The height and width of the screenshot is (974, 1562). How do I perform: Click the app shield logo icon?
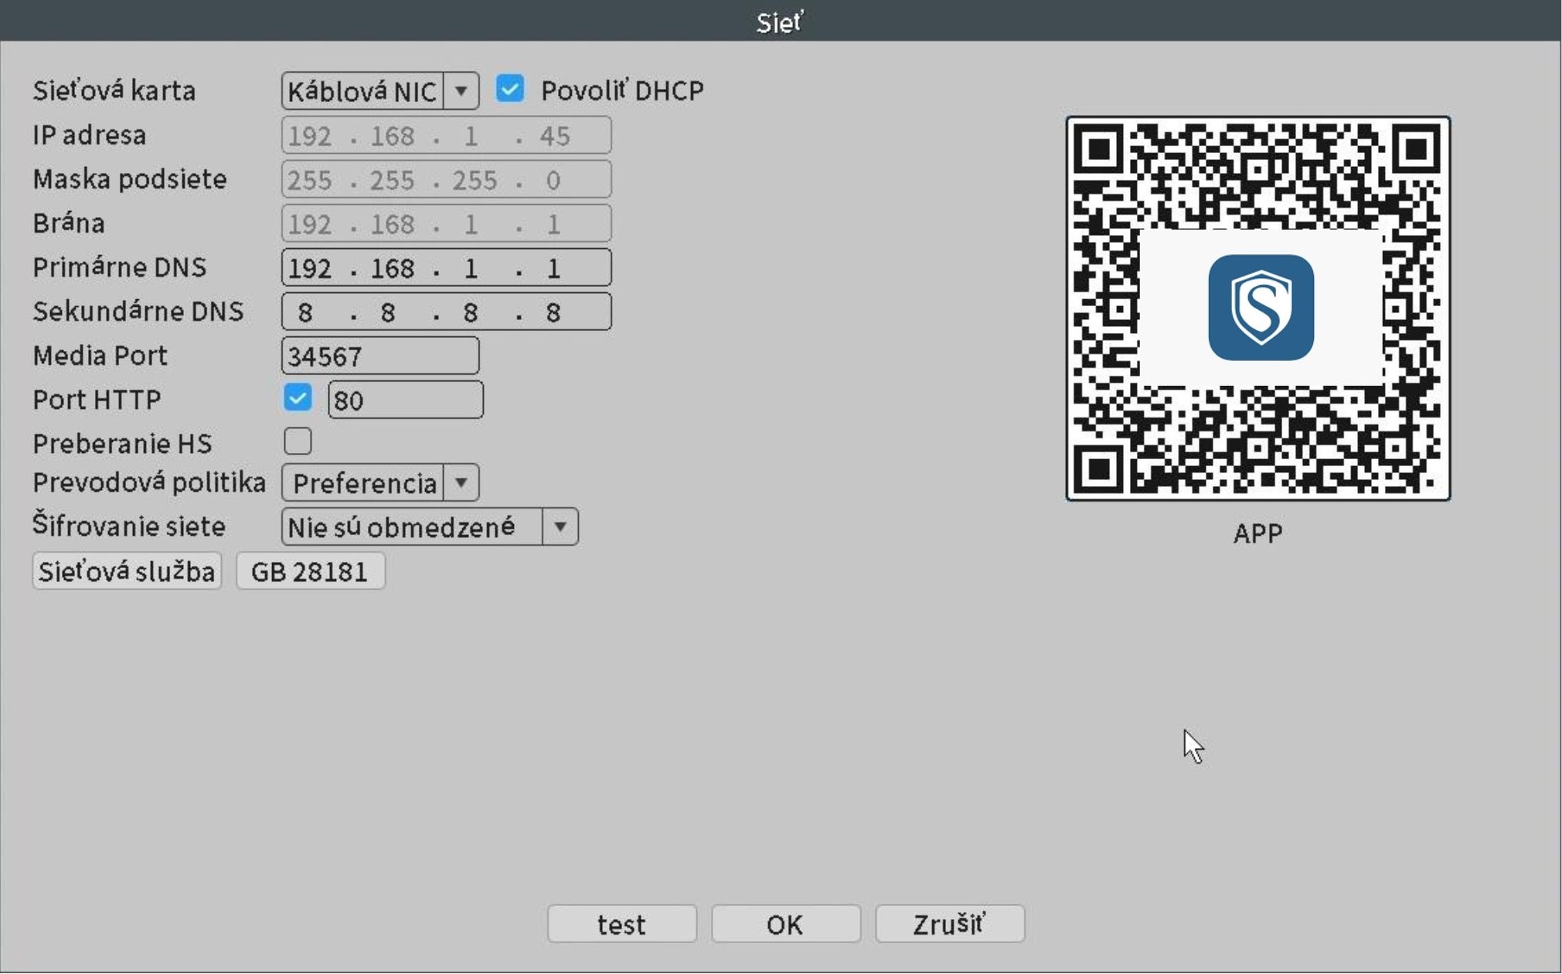(x=1261, y=308)
